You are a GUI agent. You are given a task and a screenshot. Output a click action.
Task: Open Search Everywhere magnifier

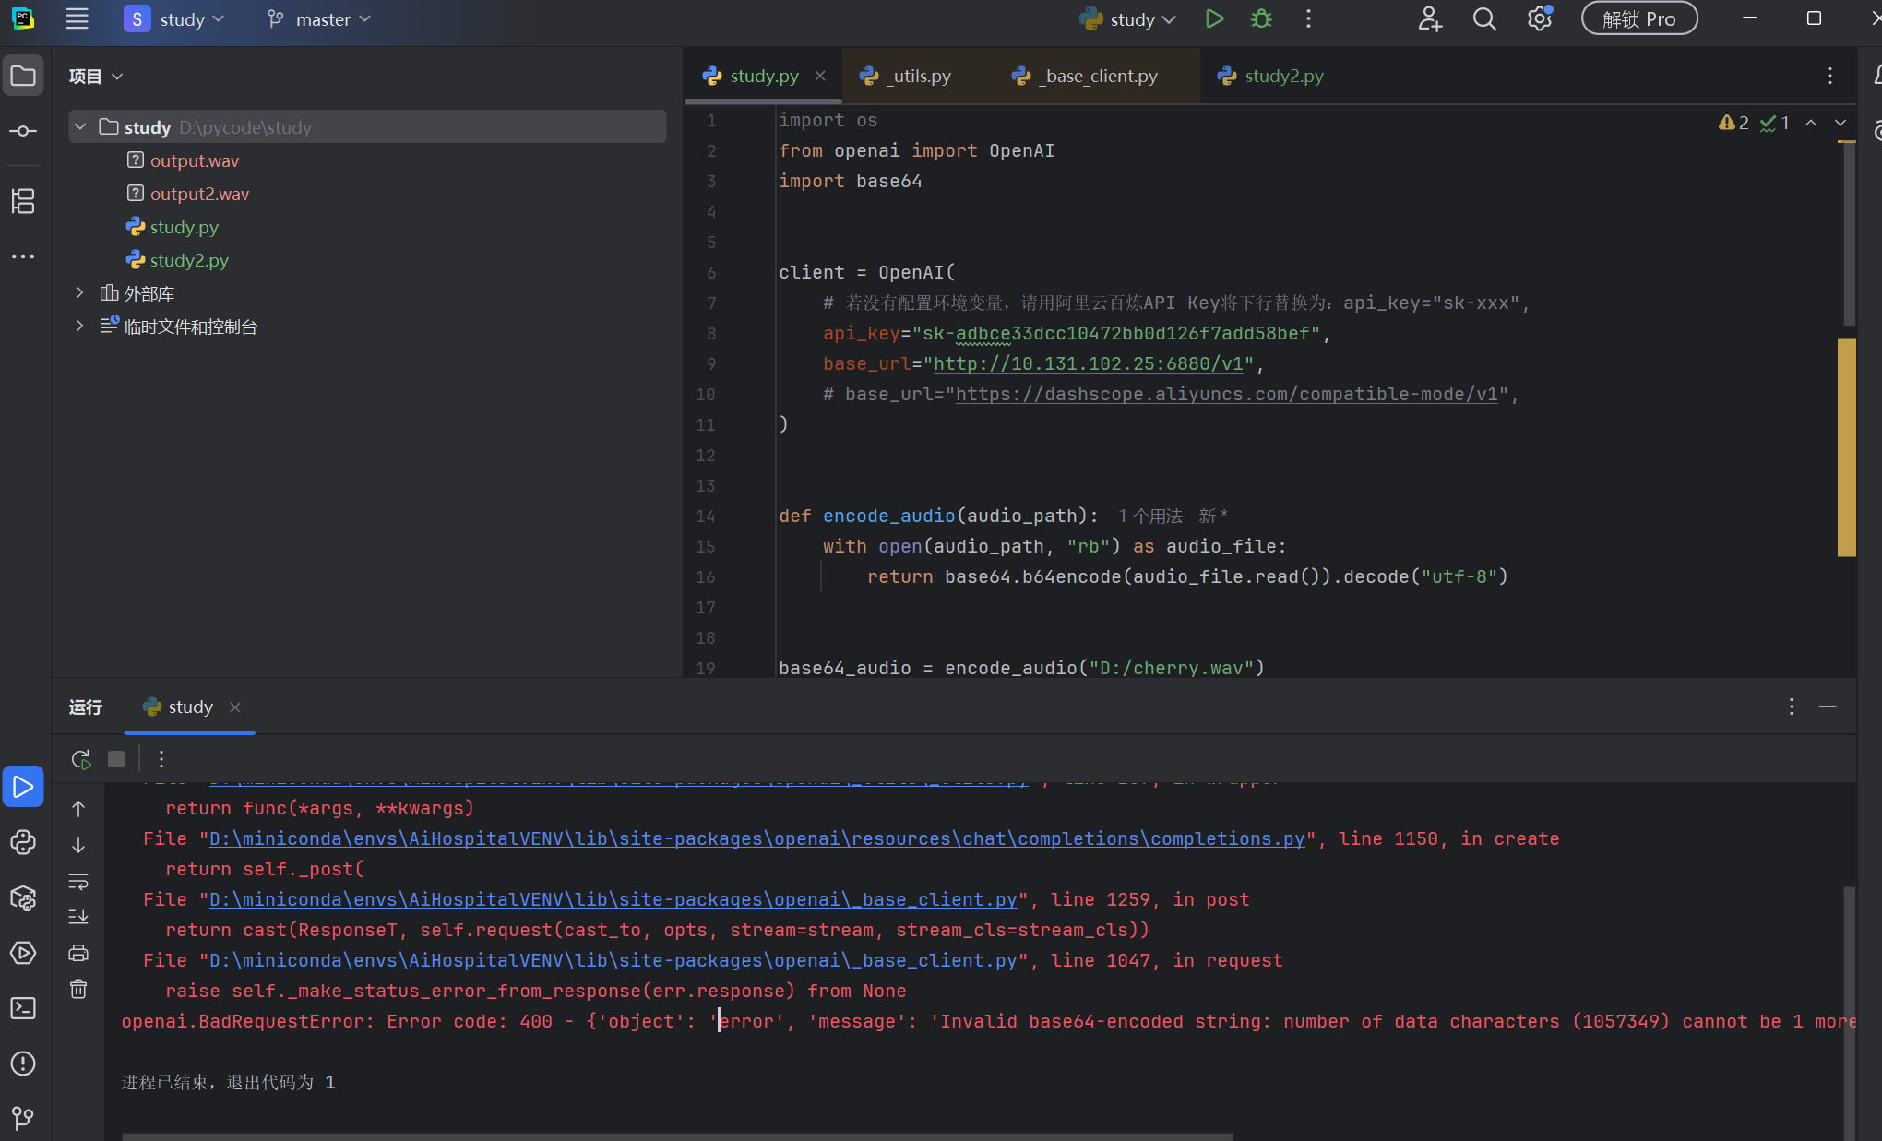pos(1484,19)
